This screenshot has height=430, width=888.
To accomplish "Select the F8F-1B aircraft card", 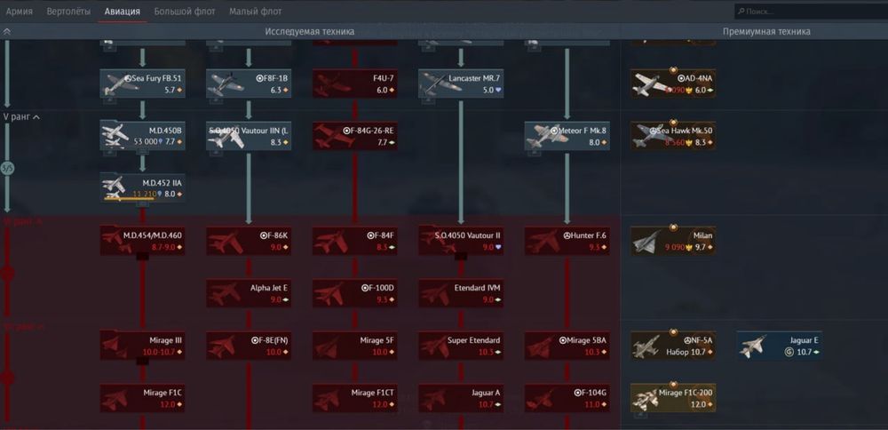I will pyautogui.click(x=249, y=84).
